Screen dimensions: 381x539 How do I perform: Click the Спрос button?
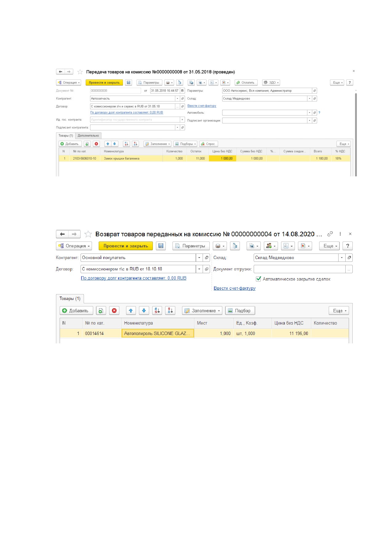[208, 144]
